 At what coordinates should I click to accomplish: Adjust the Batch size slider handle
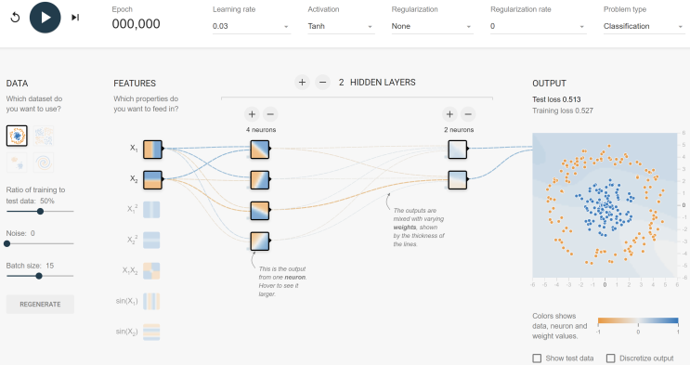[x=39, y=276]
